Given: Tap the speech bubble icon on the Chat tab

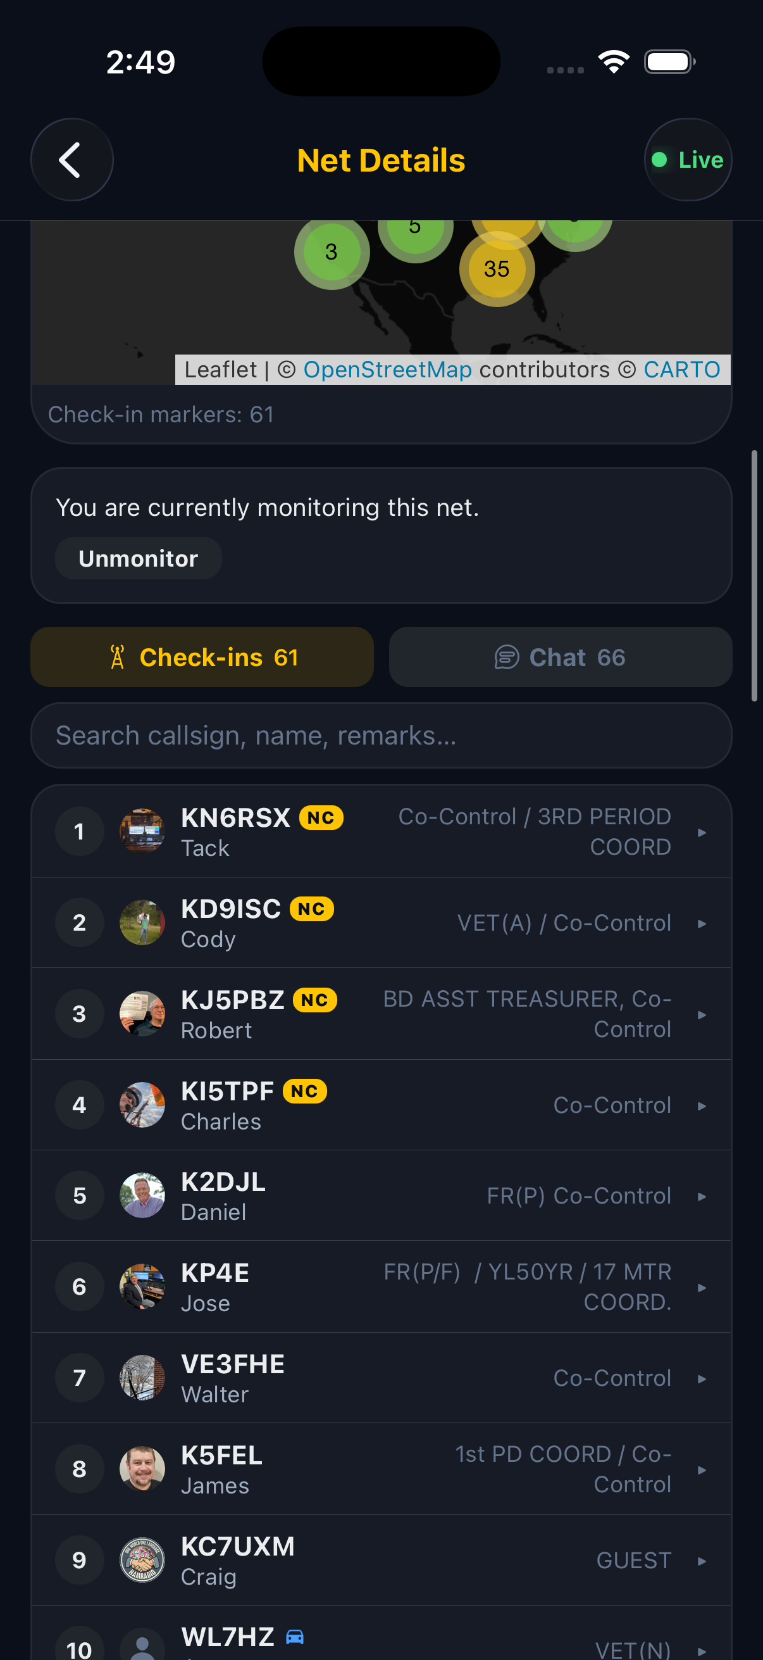Looking at the screenshot, I should pyautogui.click(x=506, y=657).
